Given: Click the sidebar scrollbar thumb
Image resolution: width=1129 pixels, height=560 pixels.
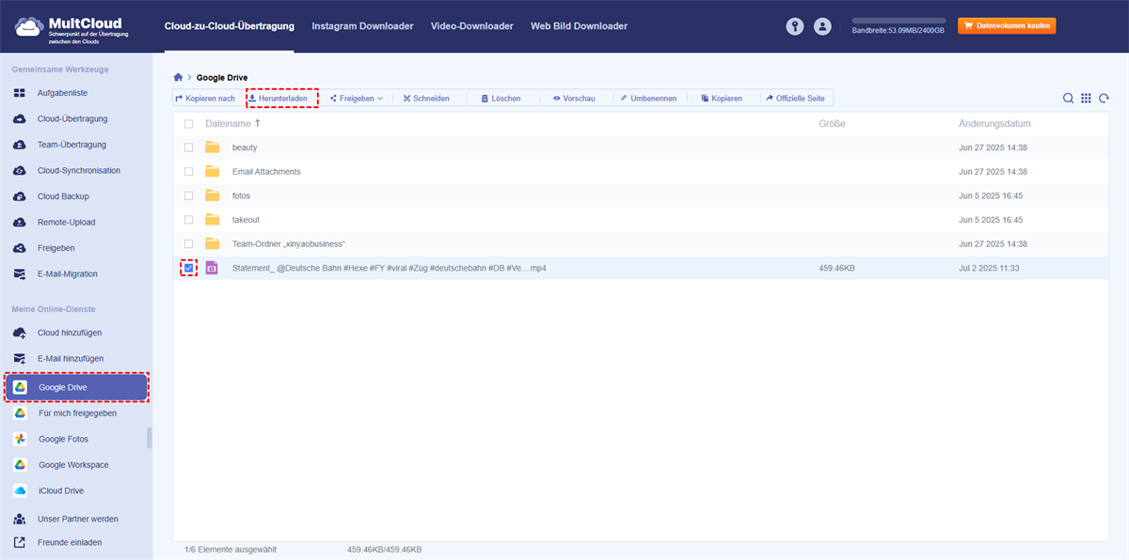Looking at the screenshot, I should tap(150, 438).
